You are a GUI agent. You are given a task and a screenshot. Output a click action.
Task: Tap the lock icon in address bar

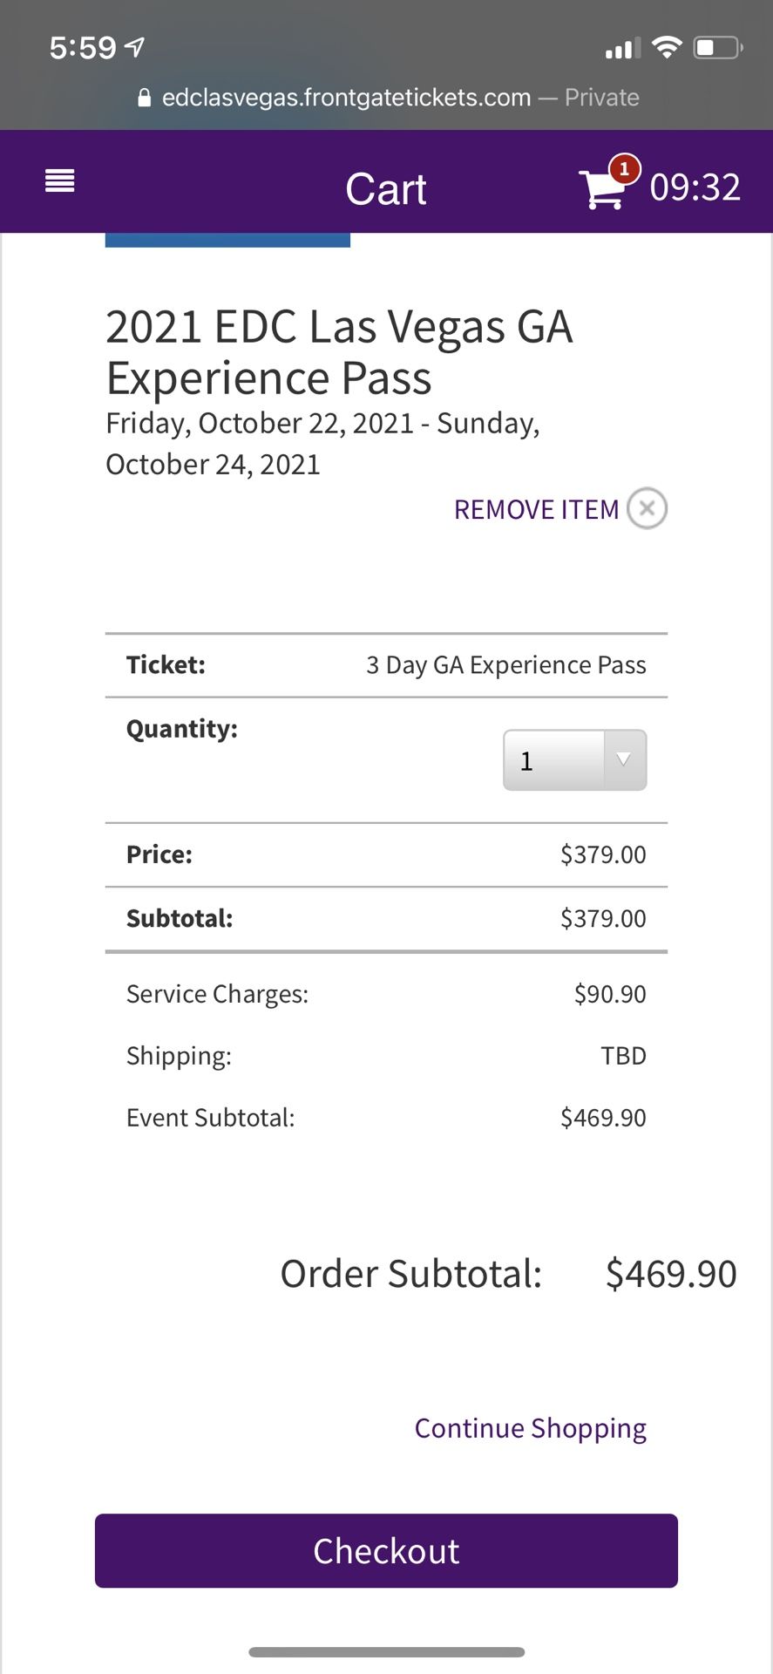145,98
